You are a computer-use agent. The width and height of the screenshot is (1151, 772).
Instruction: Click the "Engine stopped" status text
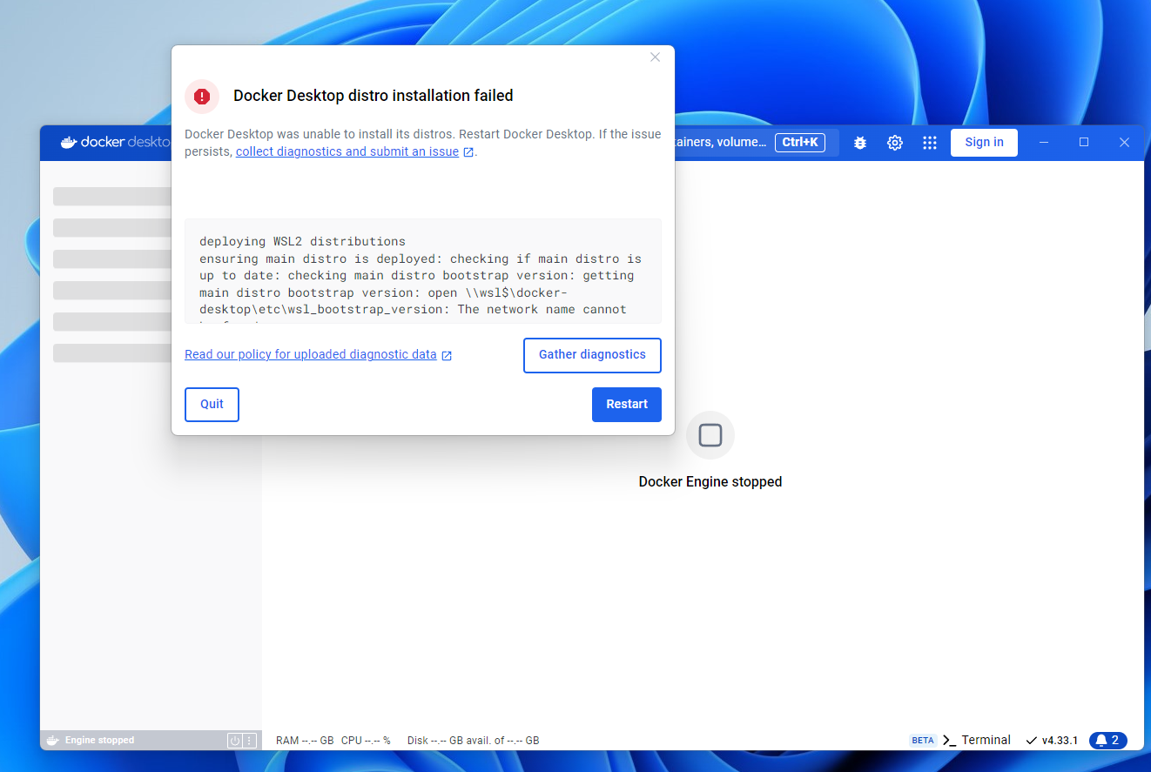[99, 741]
